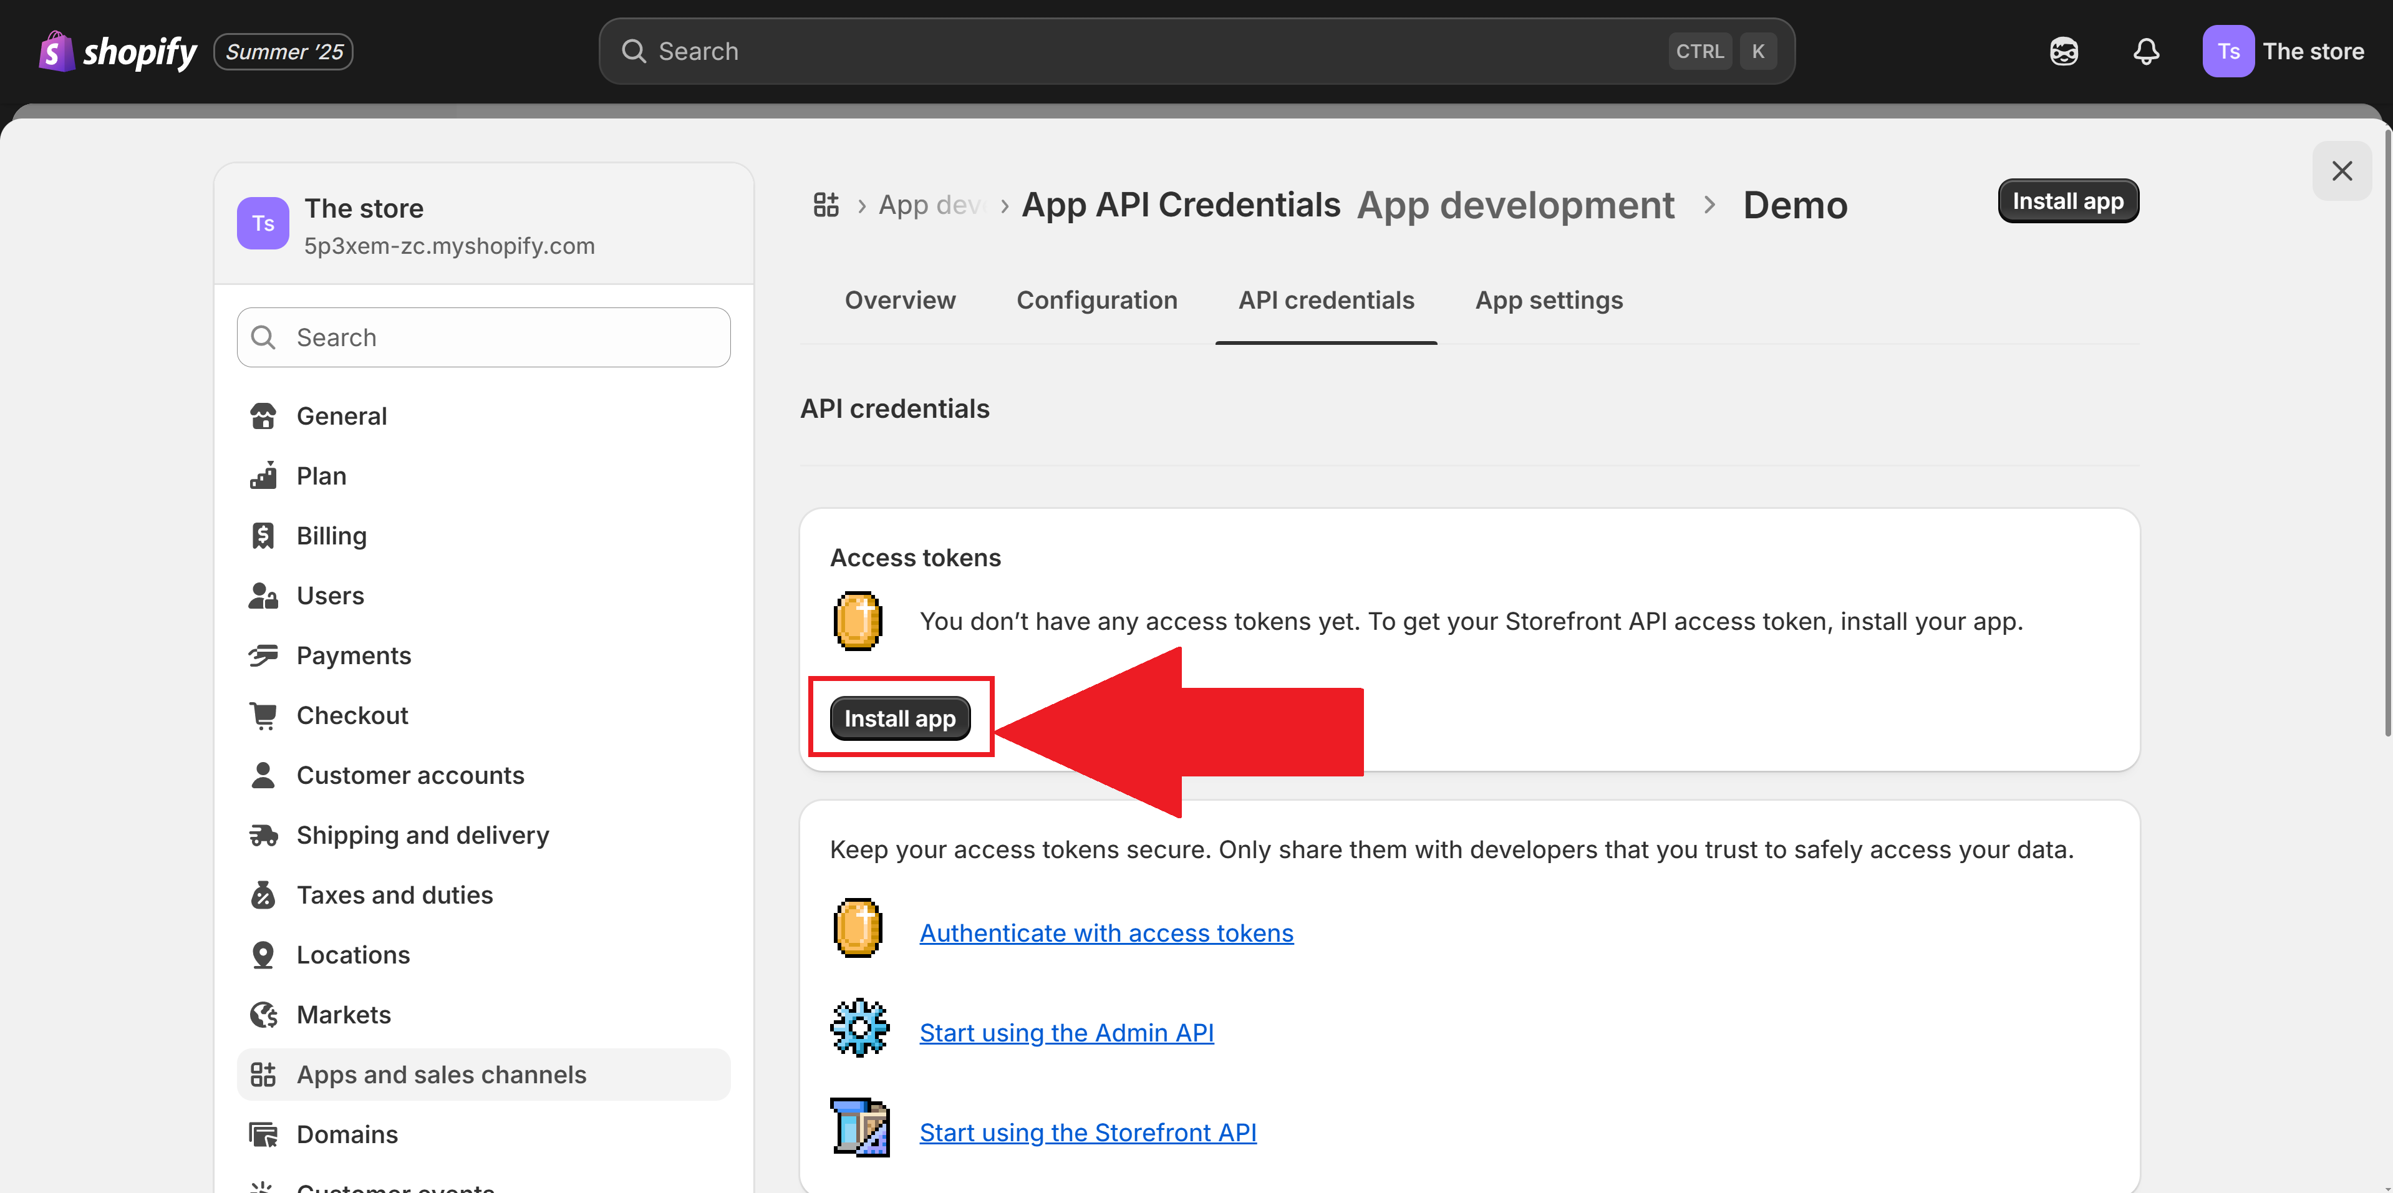Image resolution: width=2393 pixels, height=1193 pixels.
Task: Open Start using the Storefront API
Action: pyautogui.click(x=1088, y=1132)
